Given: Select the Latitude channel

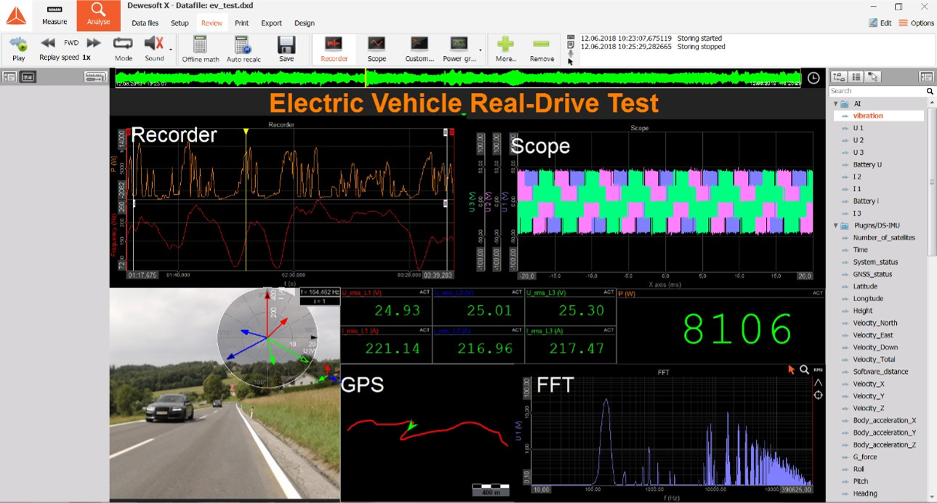Looking at the screenshot, I should (865, 286).
